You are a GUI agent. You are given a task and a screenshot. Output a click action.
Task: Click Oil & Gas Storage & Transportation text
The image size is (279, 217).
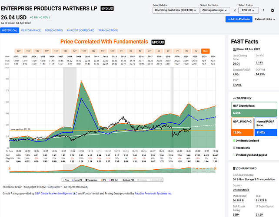(x=254, y=179)
